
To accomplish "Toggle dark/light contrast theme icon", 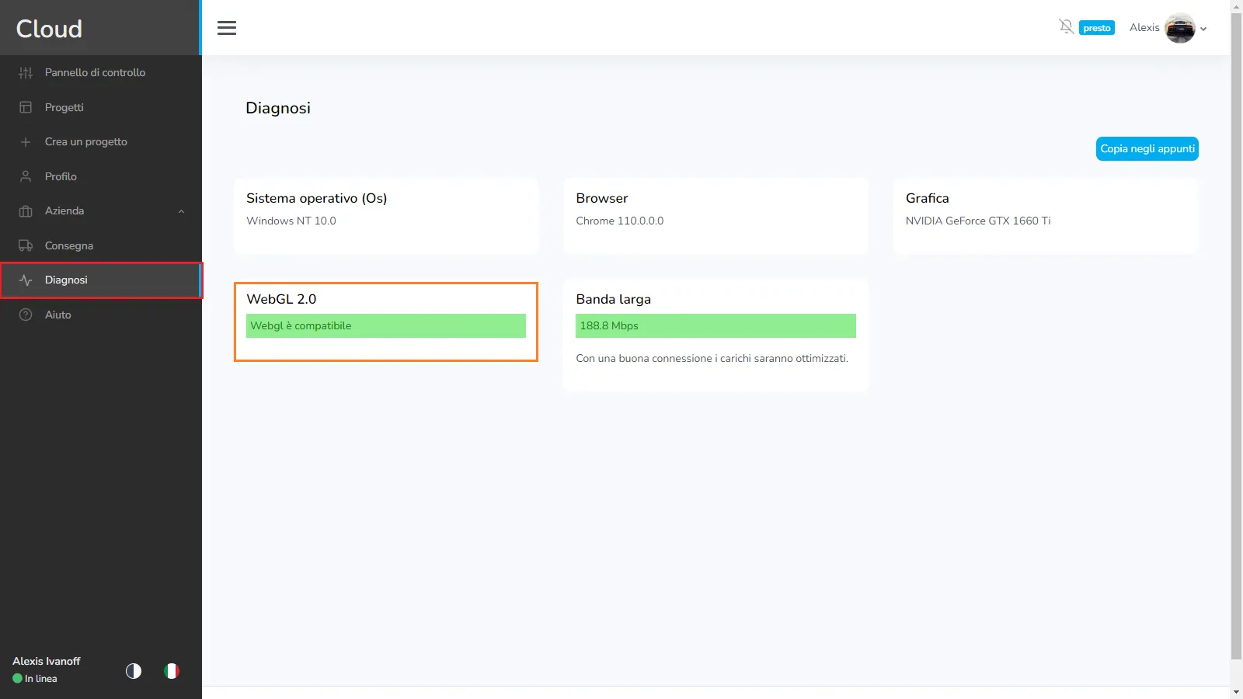I will pos(134,670).
